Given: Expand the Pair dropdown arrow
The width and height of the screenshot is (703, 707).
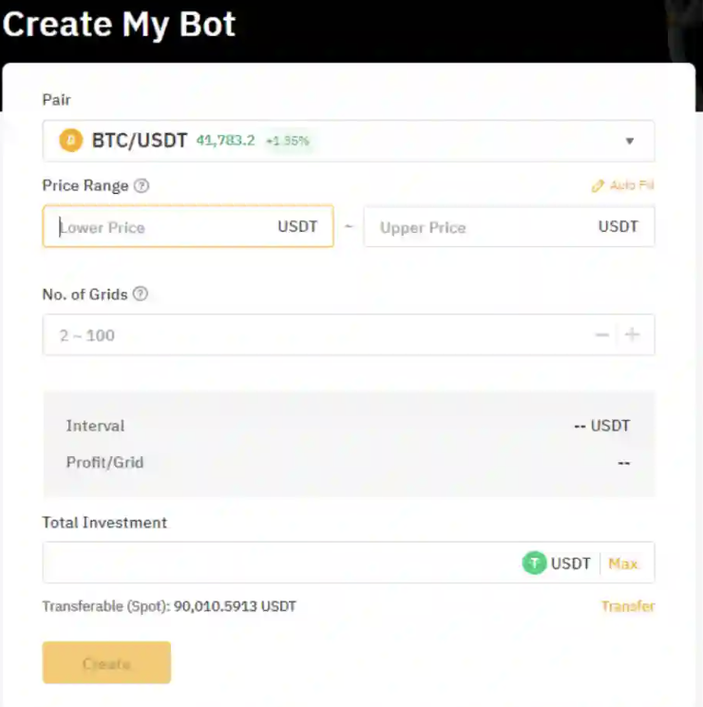Looking at the screenshot, I should pyautogui.click(x=629, y=142).
